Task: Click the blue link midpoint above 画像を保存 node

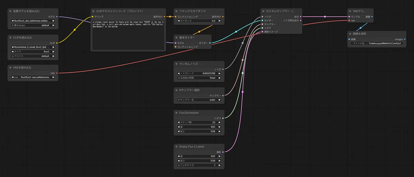Action: (361, 28)
